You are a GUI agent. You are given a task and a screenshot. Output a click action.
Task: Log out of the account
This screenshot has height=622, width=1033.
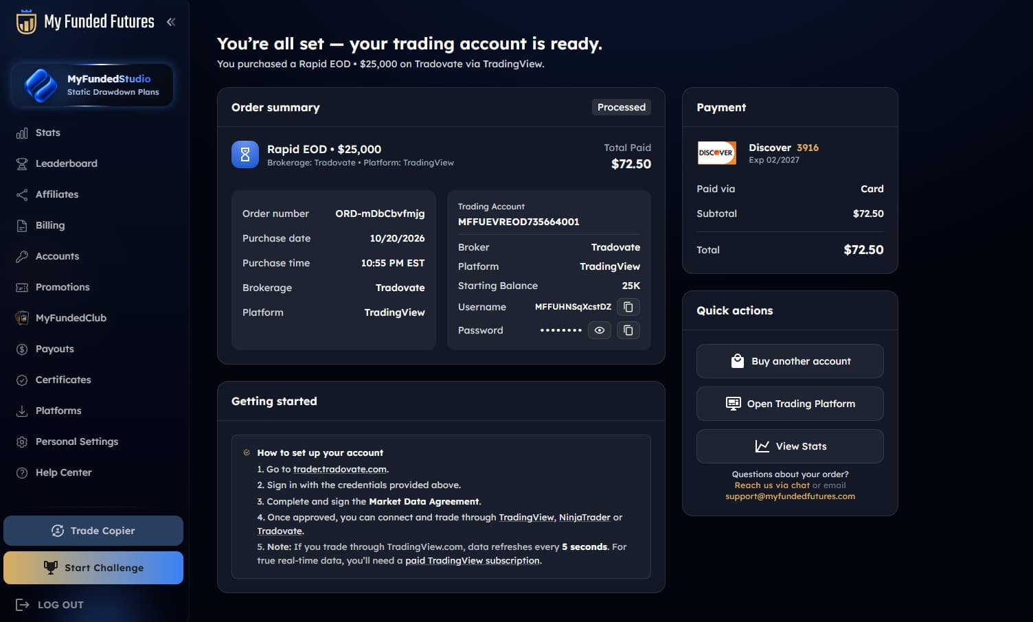[x=49, y=605]
